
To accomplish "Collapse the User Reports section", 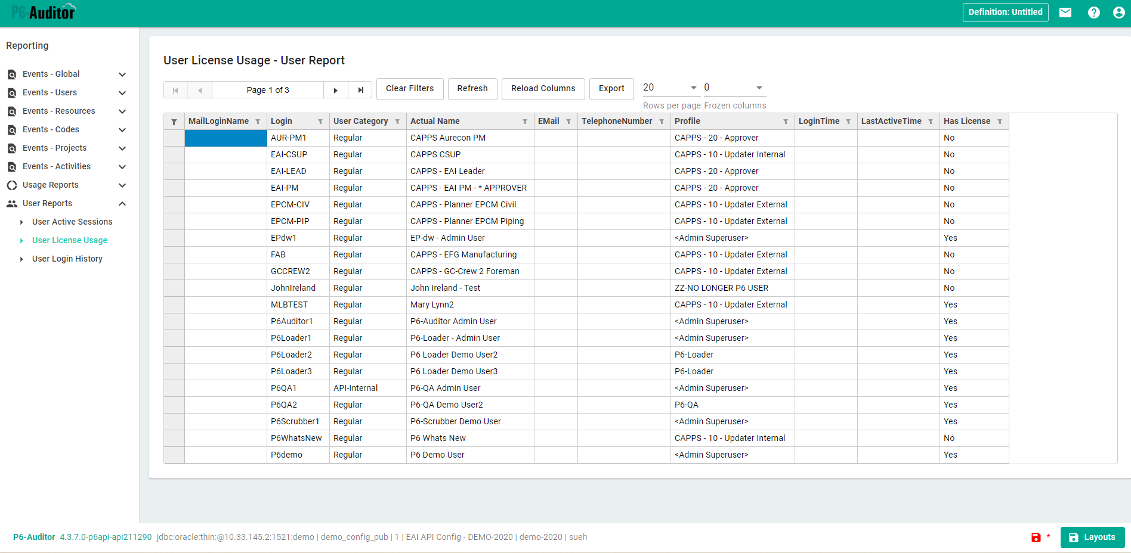I will tap(122, 203).
